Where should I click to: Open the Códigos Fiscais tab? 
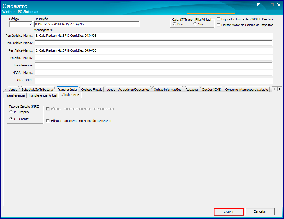91,89
